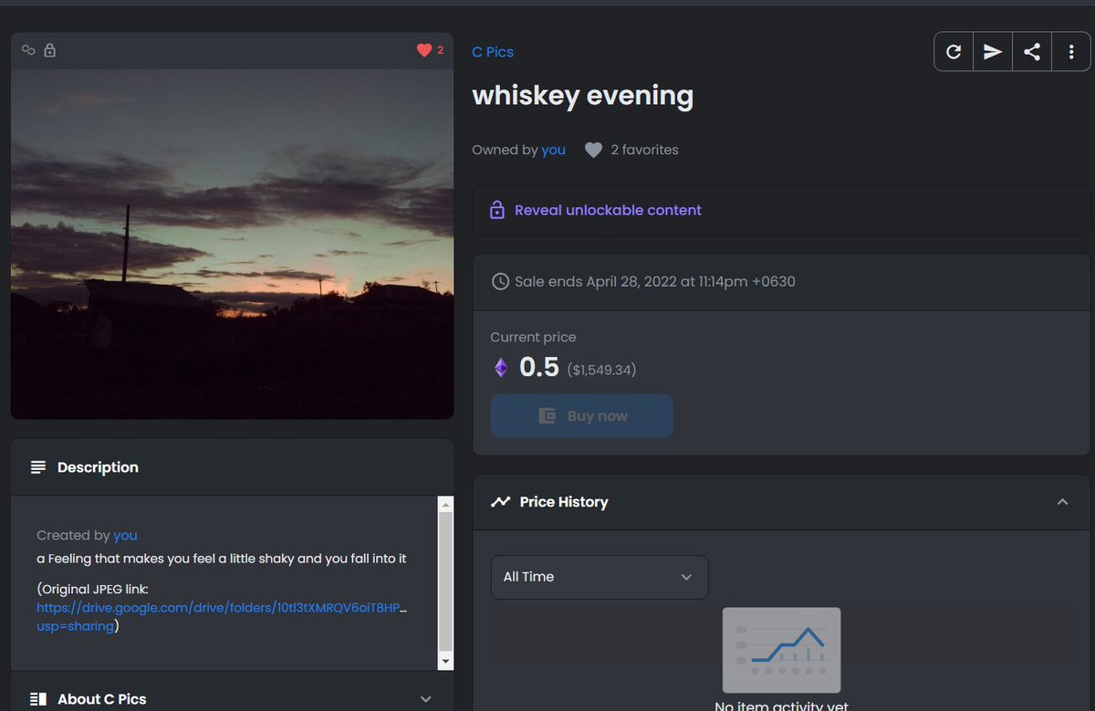The image size is (1095, 711).
Task: Click the 'No item activity yet' text
Action: coord(781,706)
